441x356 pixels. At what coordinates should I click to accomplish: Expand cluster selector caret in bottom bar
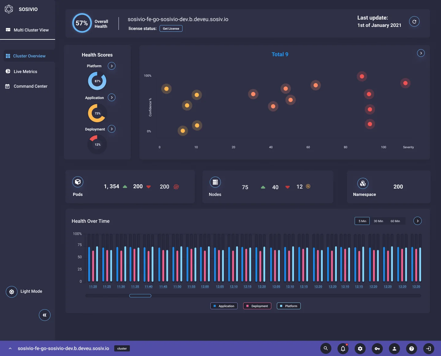click(10, 348)
